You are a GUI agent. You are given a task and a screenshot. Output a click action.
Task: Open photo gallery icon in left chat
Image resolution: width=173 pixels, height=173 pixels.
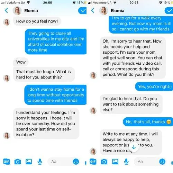coord(29,162)
